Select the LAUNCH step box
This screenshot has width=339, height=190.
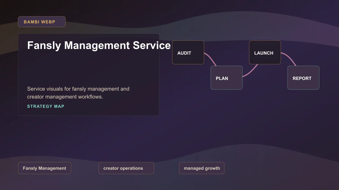pos(265,52)
